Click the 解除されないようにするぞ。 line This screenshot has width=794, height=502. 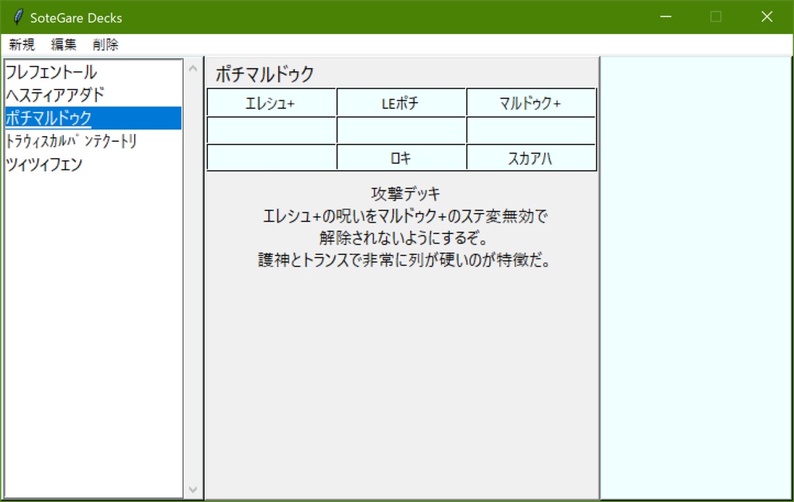tap(403, 238)
